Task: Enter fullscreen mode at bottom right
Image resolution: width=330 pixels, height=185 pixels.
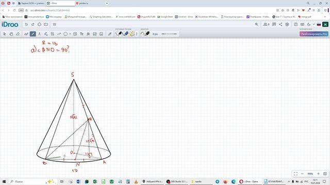Action: click(295, 174)
